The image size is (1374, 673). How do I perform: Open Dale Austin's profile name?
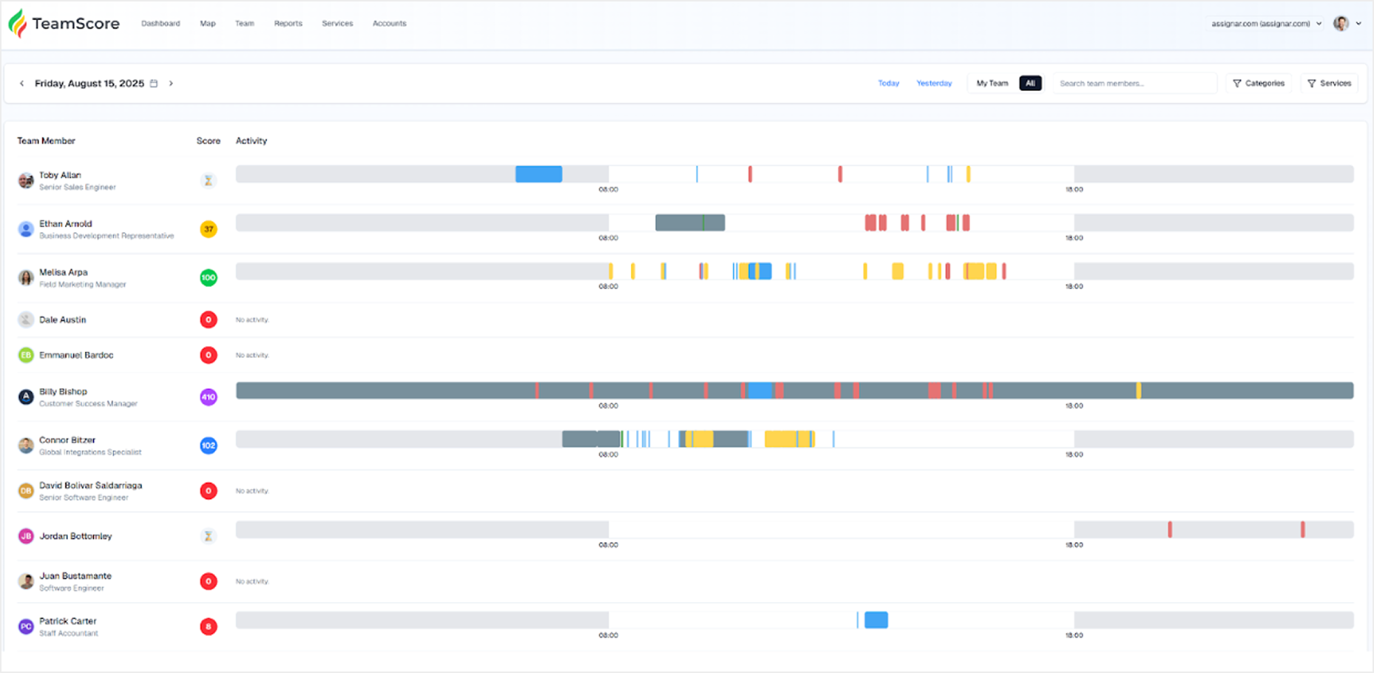(63, 320)
